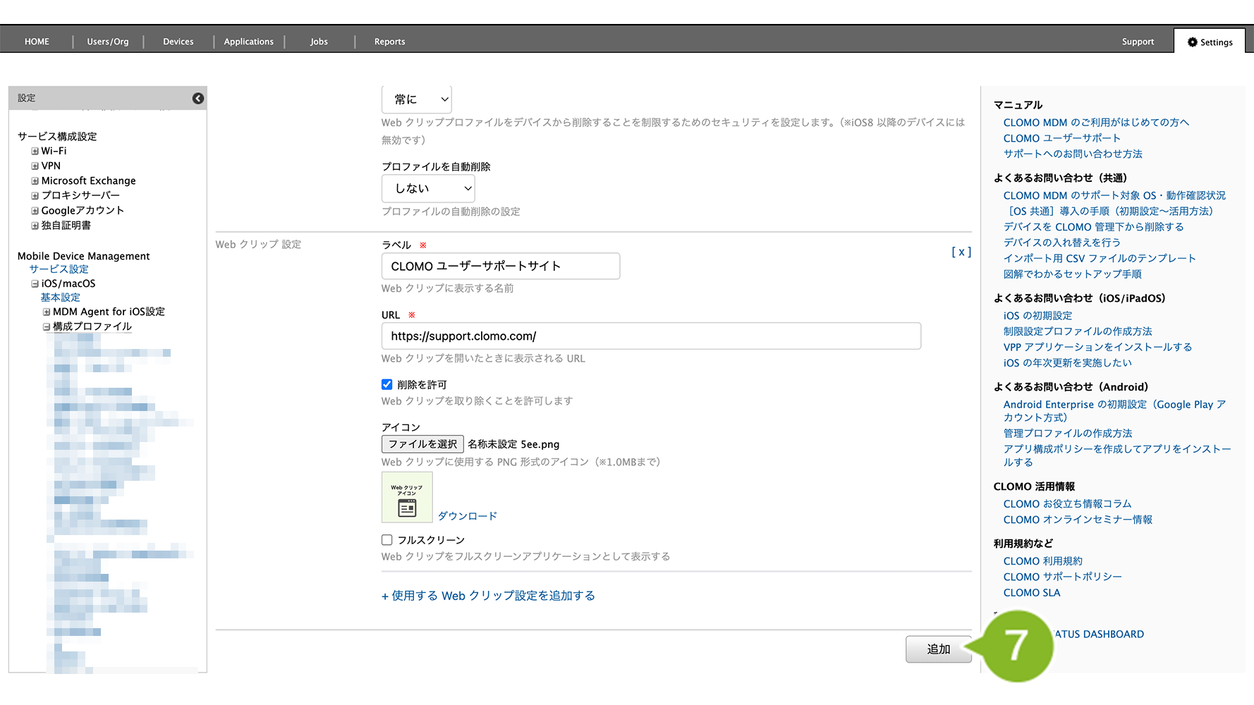Remove Web clip setting with [x]
Viewport: 1254px width, 705px height.
click(961, 252)
